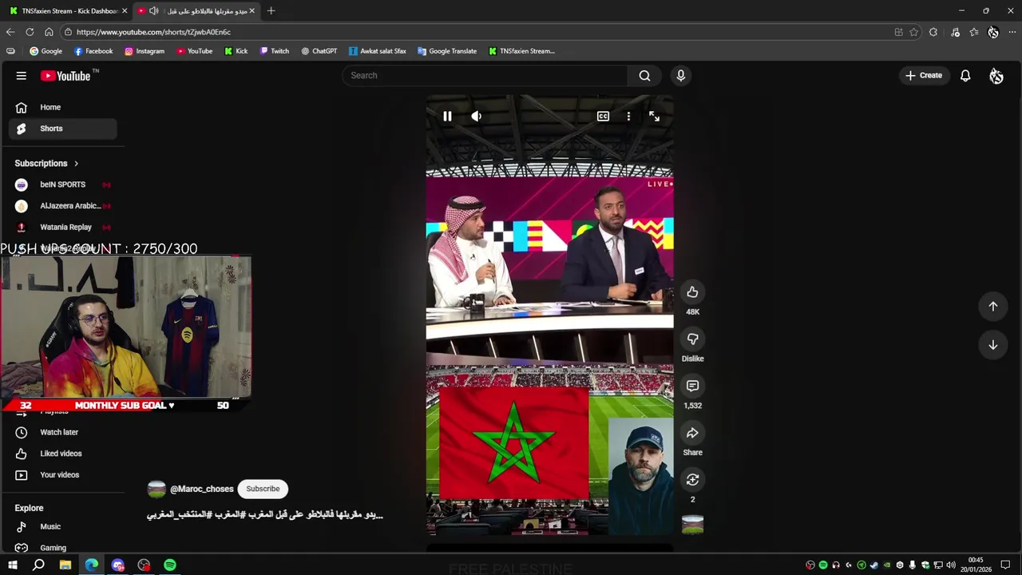Open the Awkat salat Sfax bookmark

[x=378, y=51]
